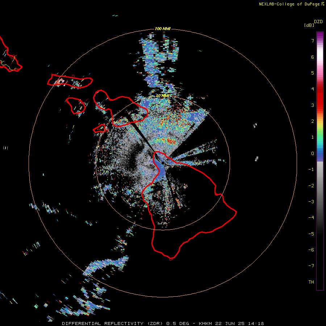Click the blue band near zero on the color bar

(320, 155)
